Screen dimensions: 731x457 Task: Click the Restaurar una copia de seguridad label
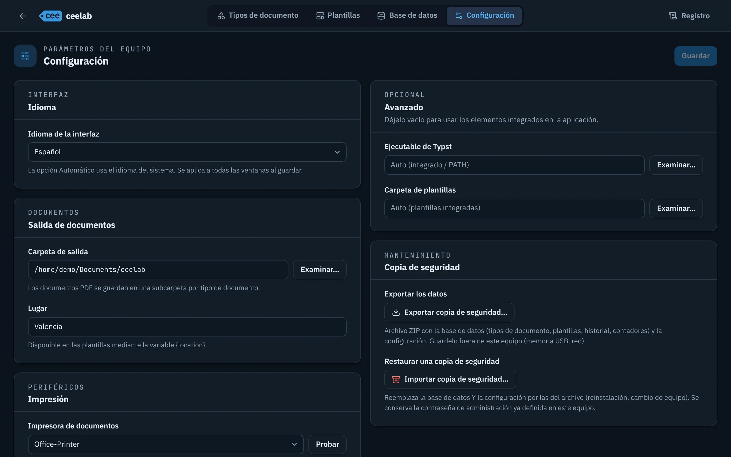442,362
